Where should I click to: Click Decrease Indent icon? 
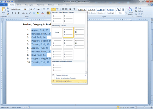pos(63,9)
